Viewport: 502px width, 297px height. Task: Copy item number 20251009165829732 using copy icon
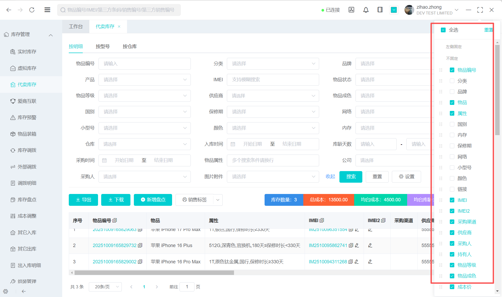point(140,245)
